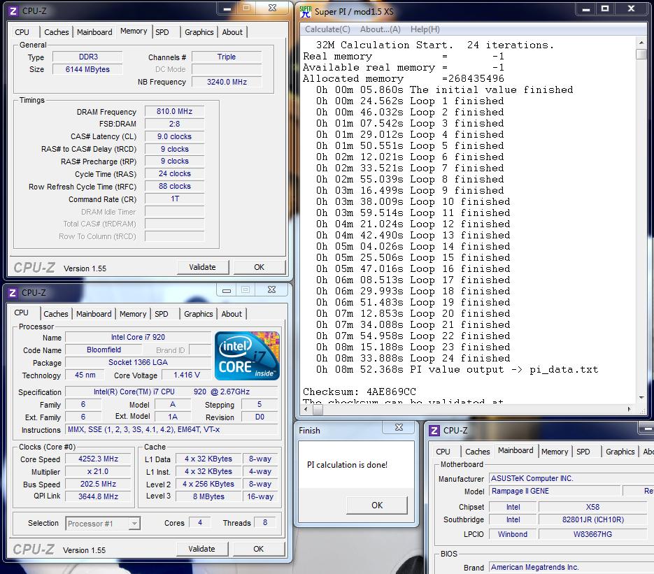
Task: Open the Processor #1 selection dropdown
Action: tap(134, 523)
